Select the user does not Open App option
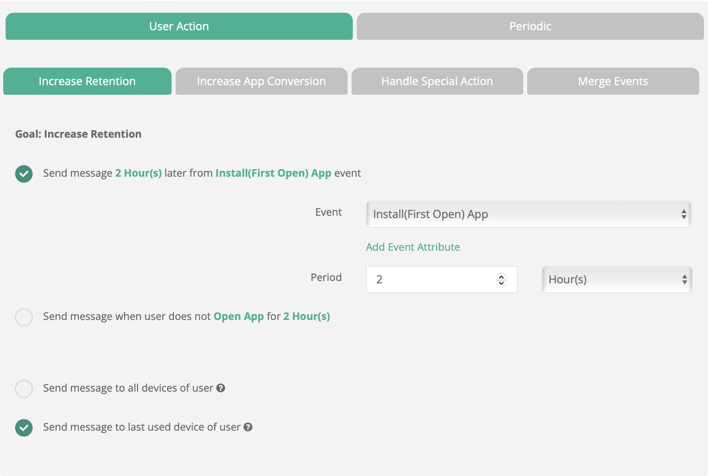708x476 pixels. (24, 317)
